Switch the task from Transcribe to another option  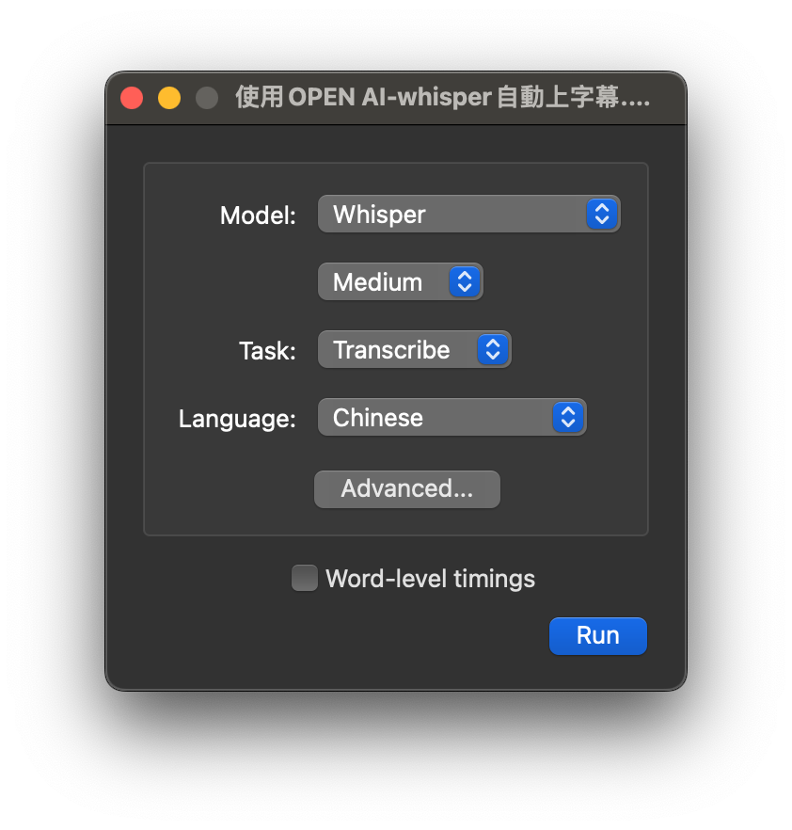click(x=414, y=349)
